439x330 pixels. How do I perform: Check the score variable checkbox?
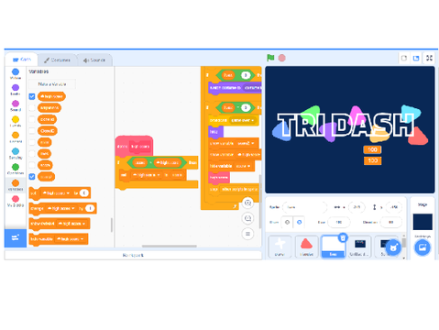pyautogui.click(x=32, y=165)
